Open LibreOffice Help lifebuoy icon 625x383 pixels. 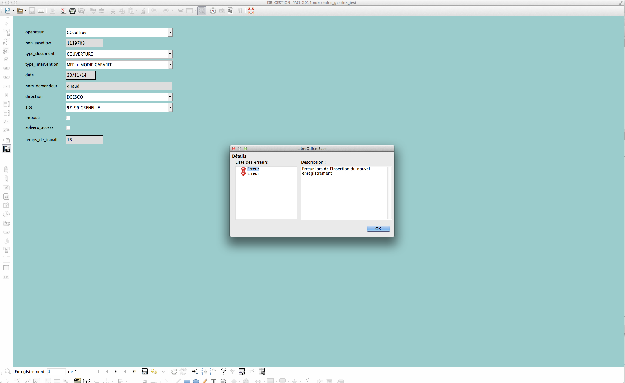click(x=251, y=11)
